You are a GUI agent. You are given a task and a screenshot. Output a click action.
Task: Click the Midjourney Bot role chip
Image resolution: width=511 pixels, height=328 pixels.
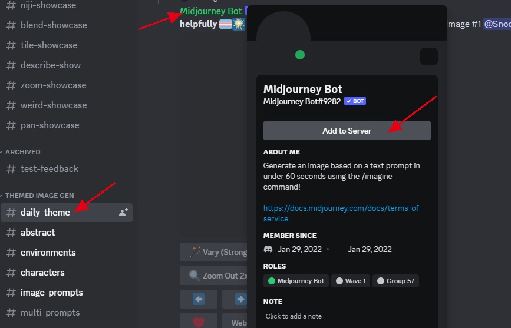[296, 281]
